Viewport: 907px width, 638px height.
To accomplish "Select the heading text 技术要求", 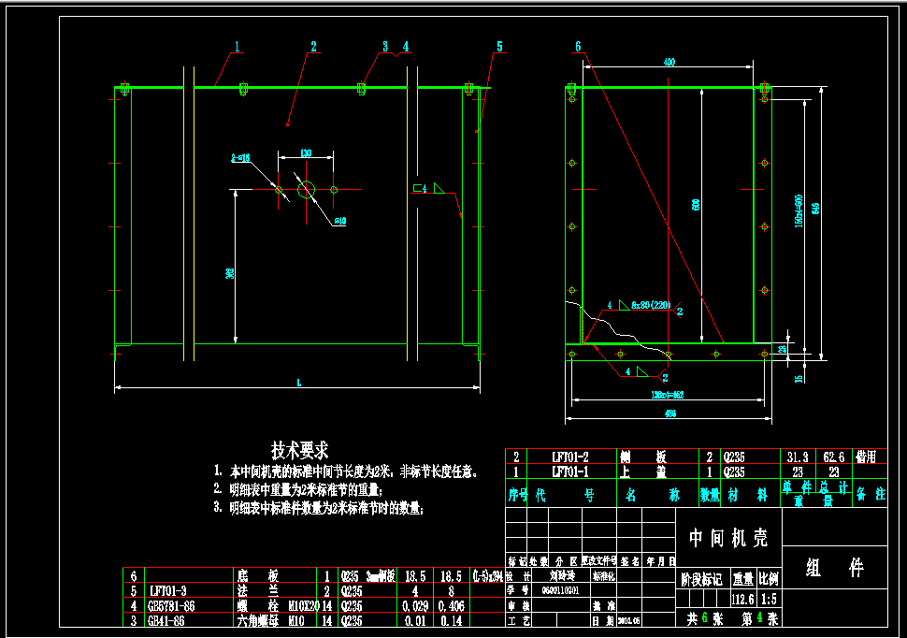I will [299, 450].
